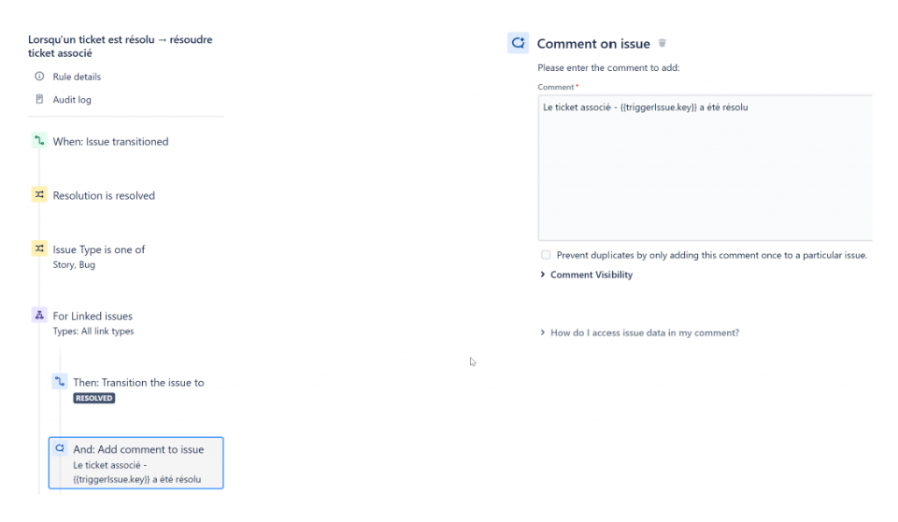
Task: Click the Audit log document icon
Action: click(39, 99)
